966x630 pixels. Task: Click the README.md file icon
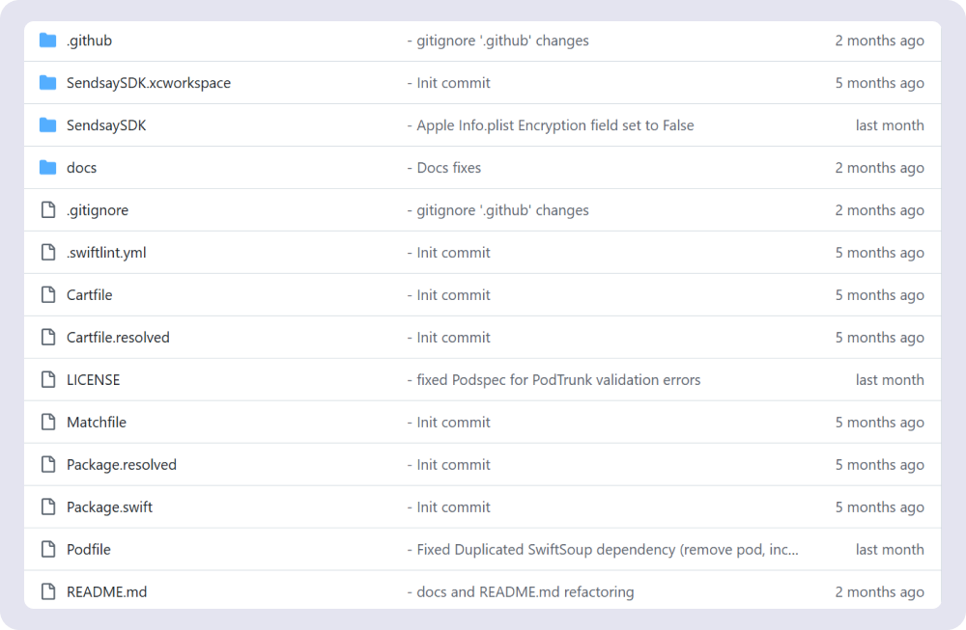point(48,591)
